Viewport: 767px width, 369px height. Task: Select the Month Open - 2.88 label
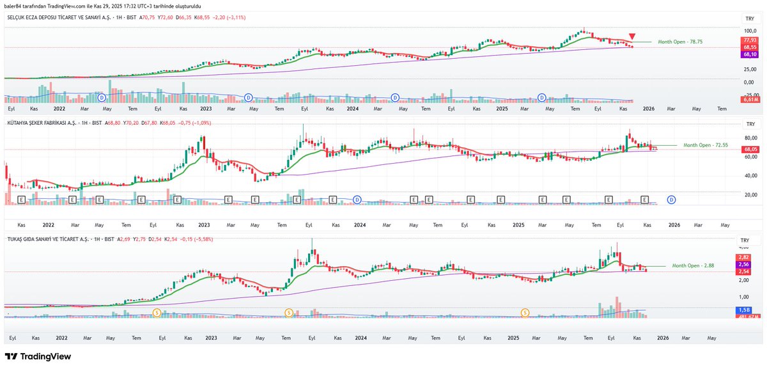[693, 265]
